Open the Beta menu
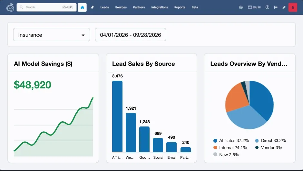The height and width of the screenshot is (171, 303). (195, 7)
